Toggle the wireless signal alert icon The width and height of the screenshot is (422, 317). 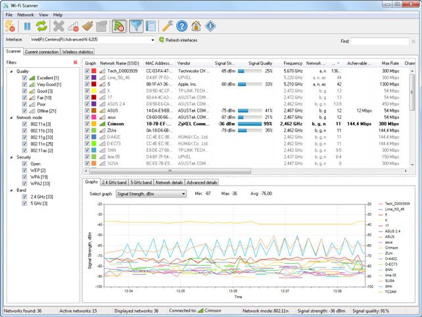(x=119, y=26)
